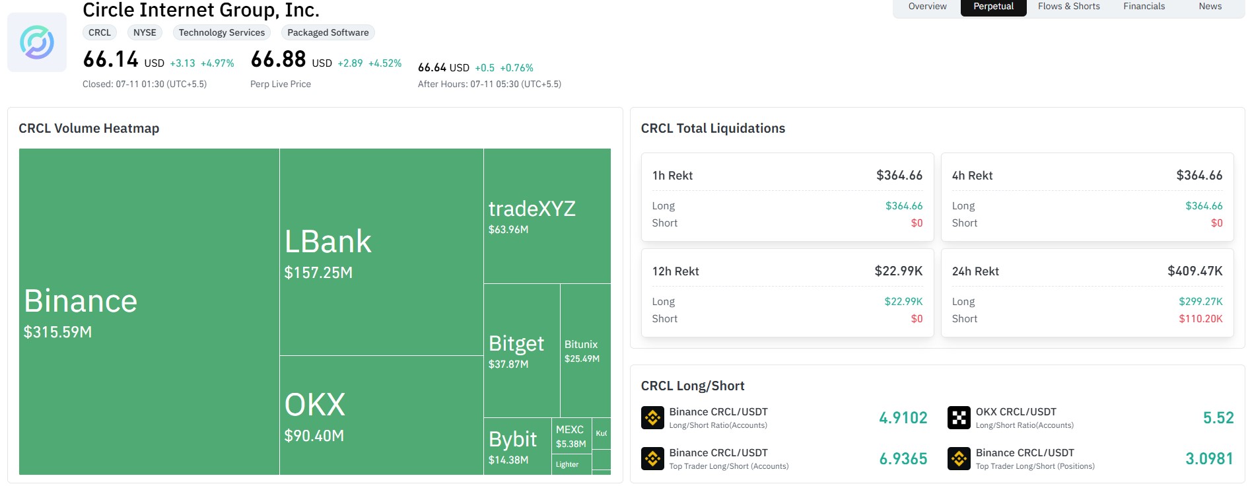
Task: Select the LBank heatmap tile
Action: (382, 252)
